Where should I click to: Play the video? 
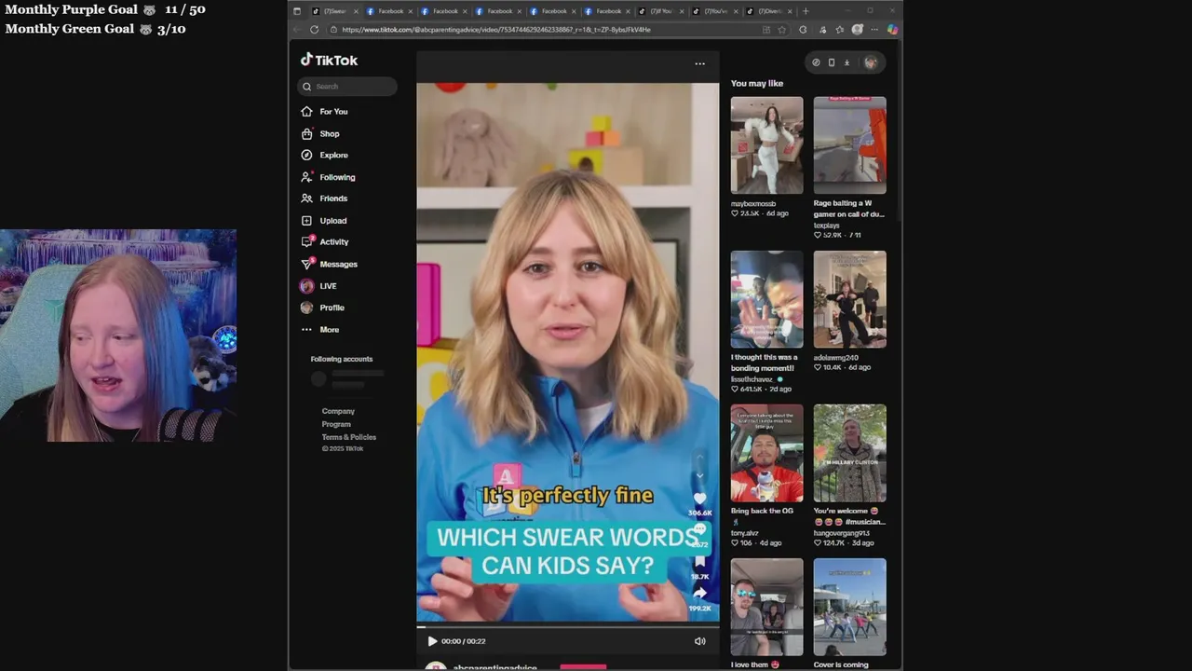pyautogui.click(x=432, y=641)
